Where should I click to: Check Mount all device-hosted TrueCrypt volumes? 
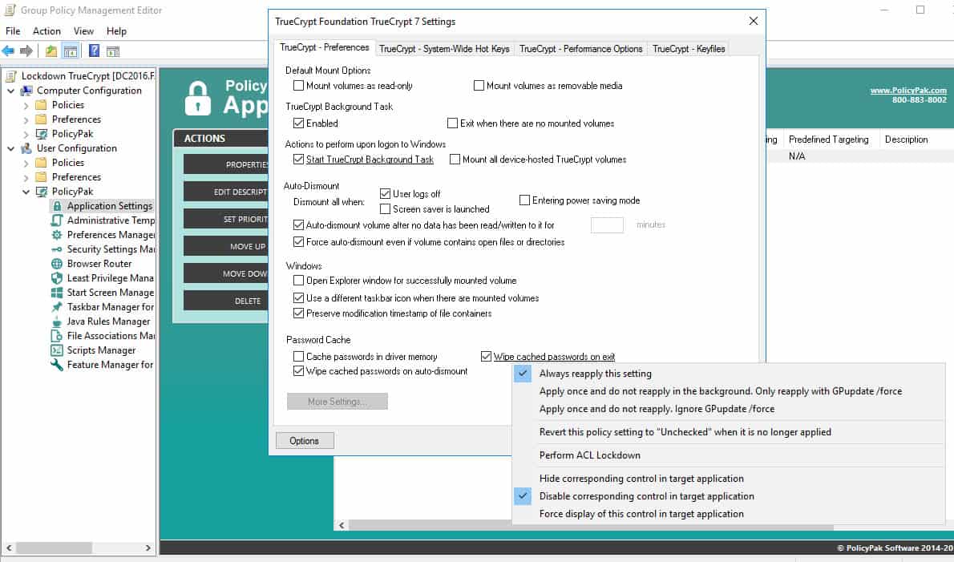pyautogui.click(x=455, y=160)
